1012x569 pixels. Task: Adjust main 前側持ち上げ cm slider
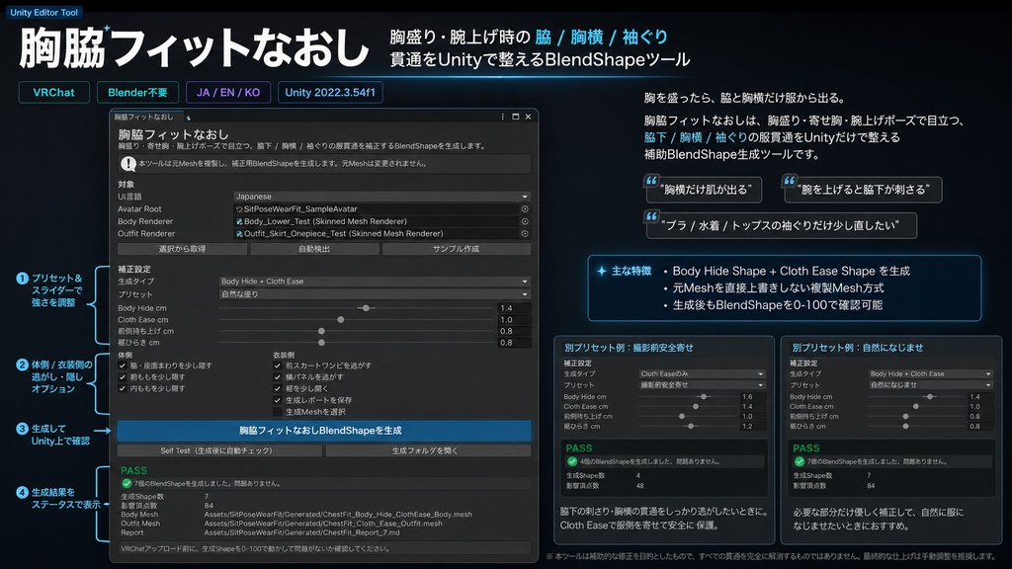[321, 331]
